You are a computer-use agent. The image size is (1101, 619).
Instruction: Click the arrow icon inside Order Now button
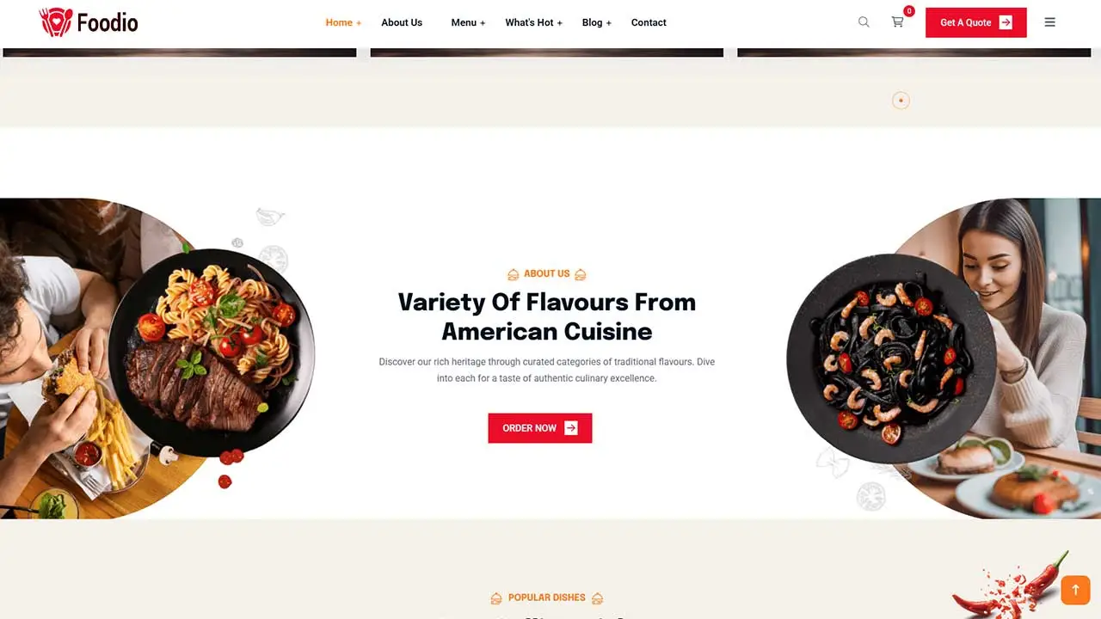(x=571, y=428)
